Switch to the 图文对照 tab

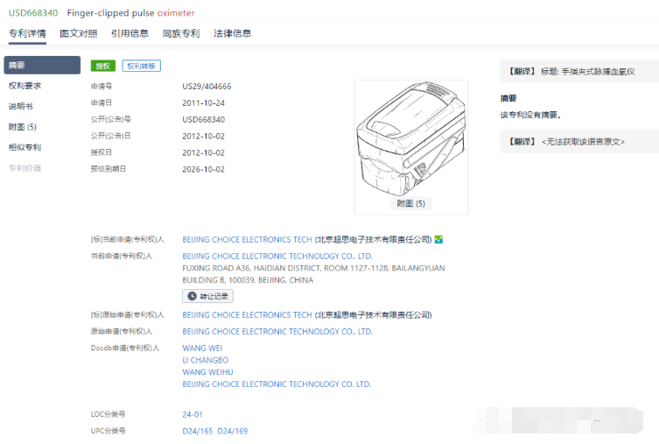point(79,33)
